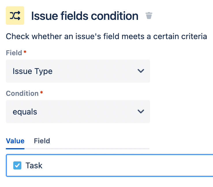Viewport: 213px width, 187px height.
Task: Click empty area of the value selection box
Action: [130, 165]
